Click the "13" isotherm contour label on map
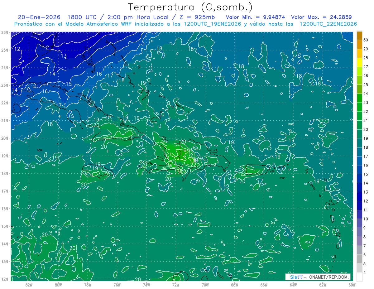The width and height of the screenshot is (374, 289). (x=64, y=56)
